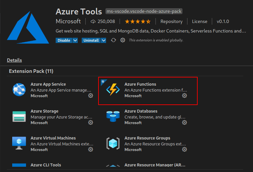Expand the Uninstall button dropdown arrow
Screen dimensions: 253x172
pos(103,40)
